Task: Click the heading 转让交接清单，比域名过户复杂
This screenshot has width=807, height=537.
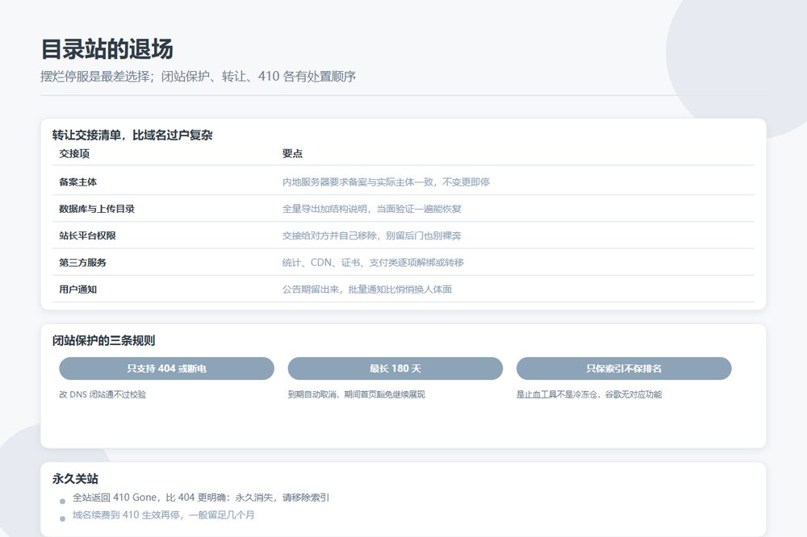Action: [132, 135]
